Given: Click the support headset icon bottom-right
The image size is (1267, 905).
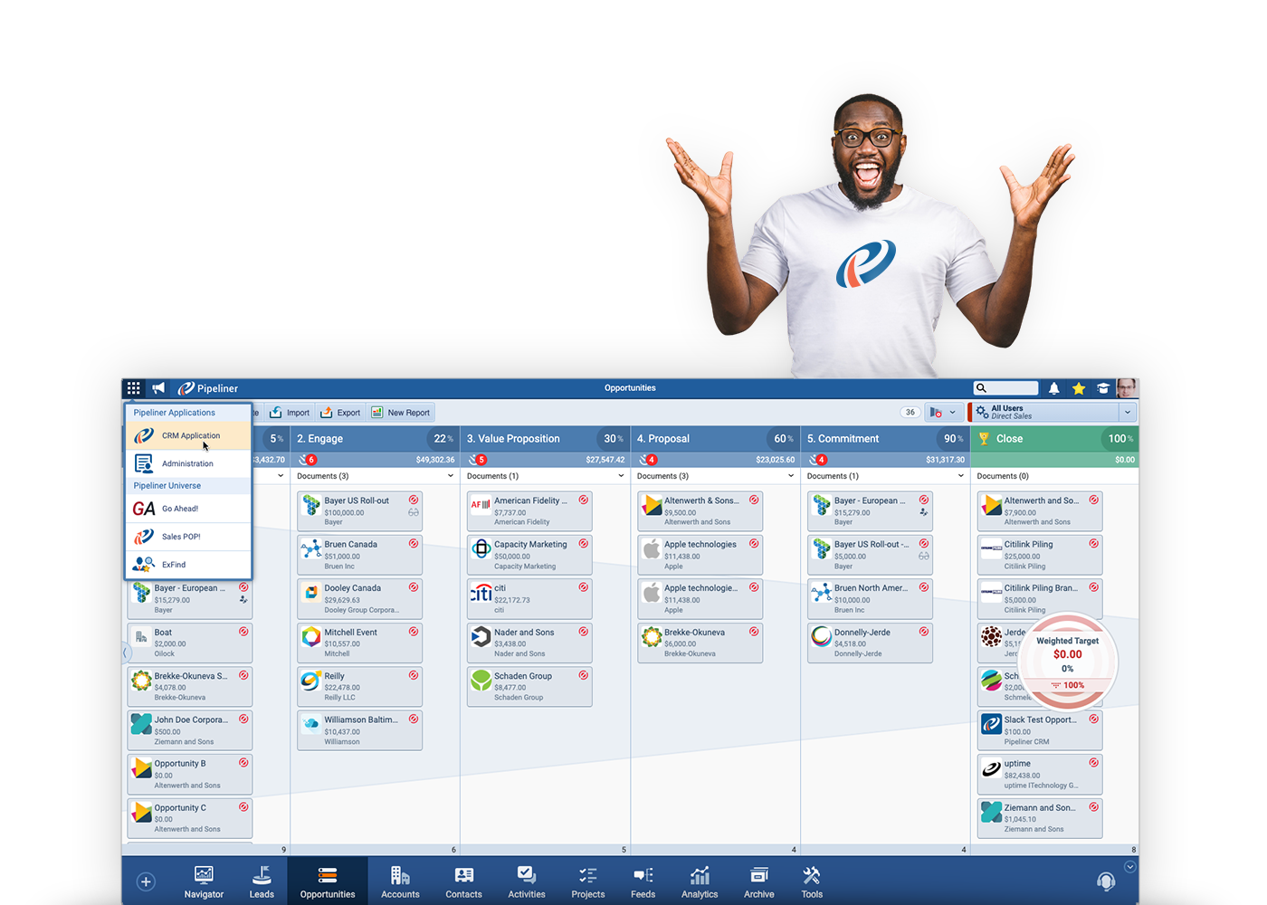Looking at the screenshot, I should (x=1106, y=881).
